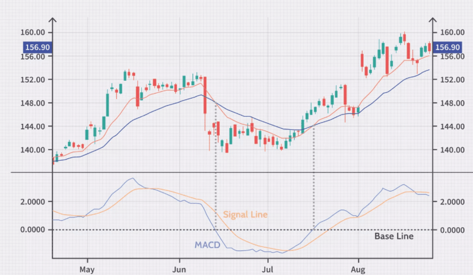Select the Jul marker on time axis

point(267,270)
